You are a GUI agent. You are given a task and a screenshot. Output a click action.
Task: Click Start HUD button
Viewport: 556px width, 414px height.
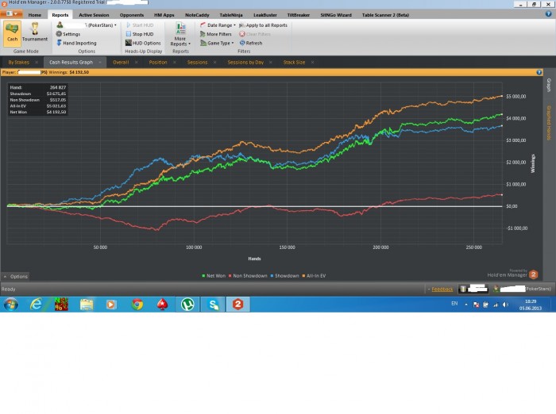pyautogui.click(x=140, y=25)
